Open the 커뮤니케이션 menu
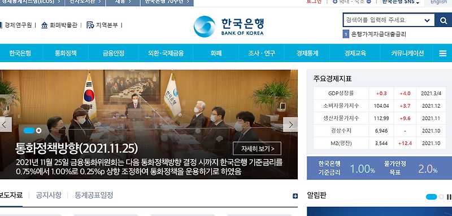Image resolution: width=452 pixels, height=216 pixels. pos(407,53)
